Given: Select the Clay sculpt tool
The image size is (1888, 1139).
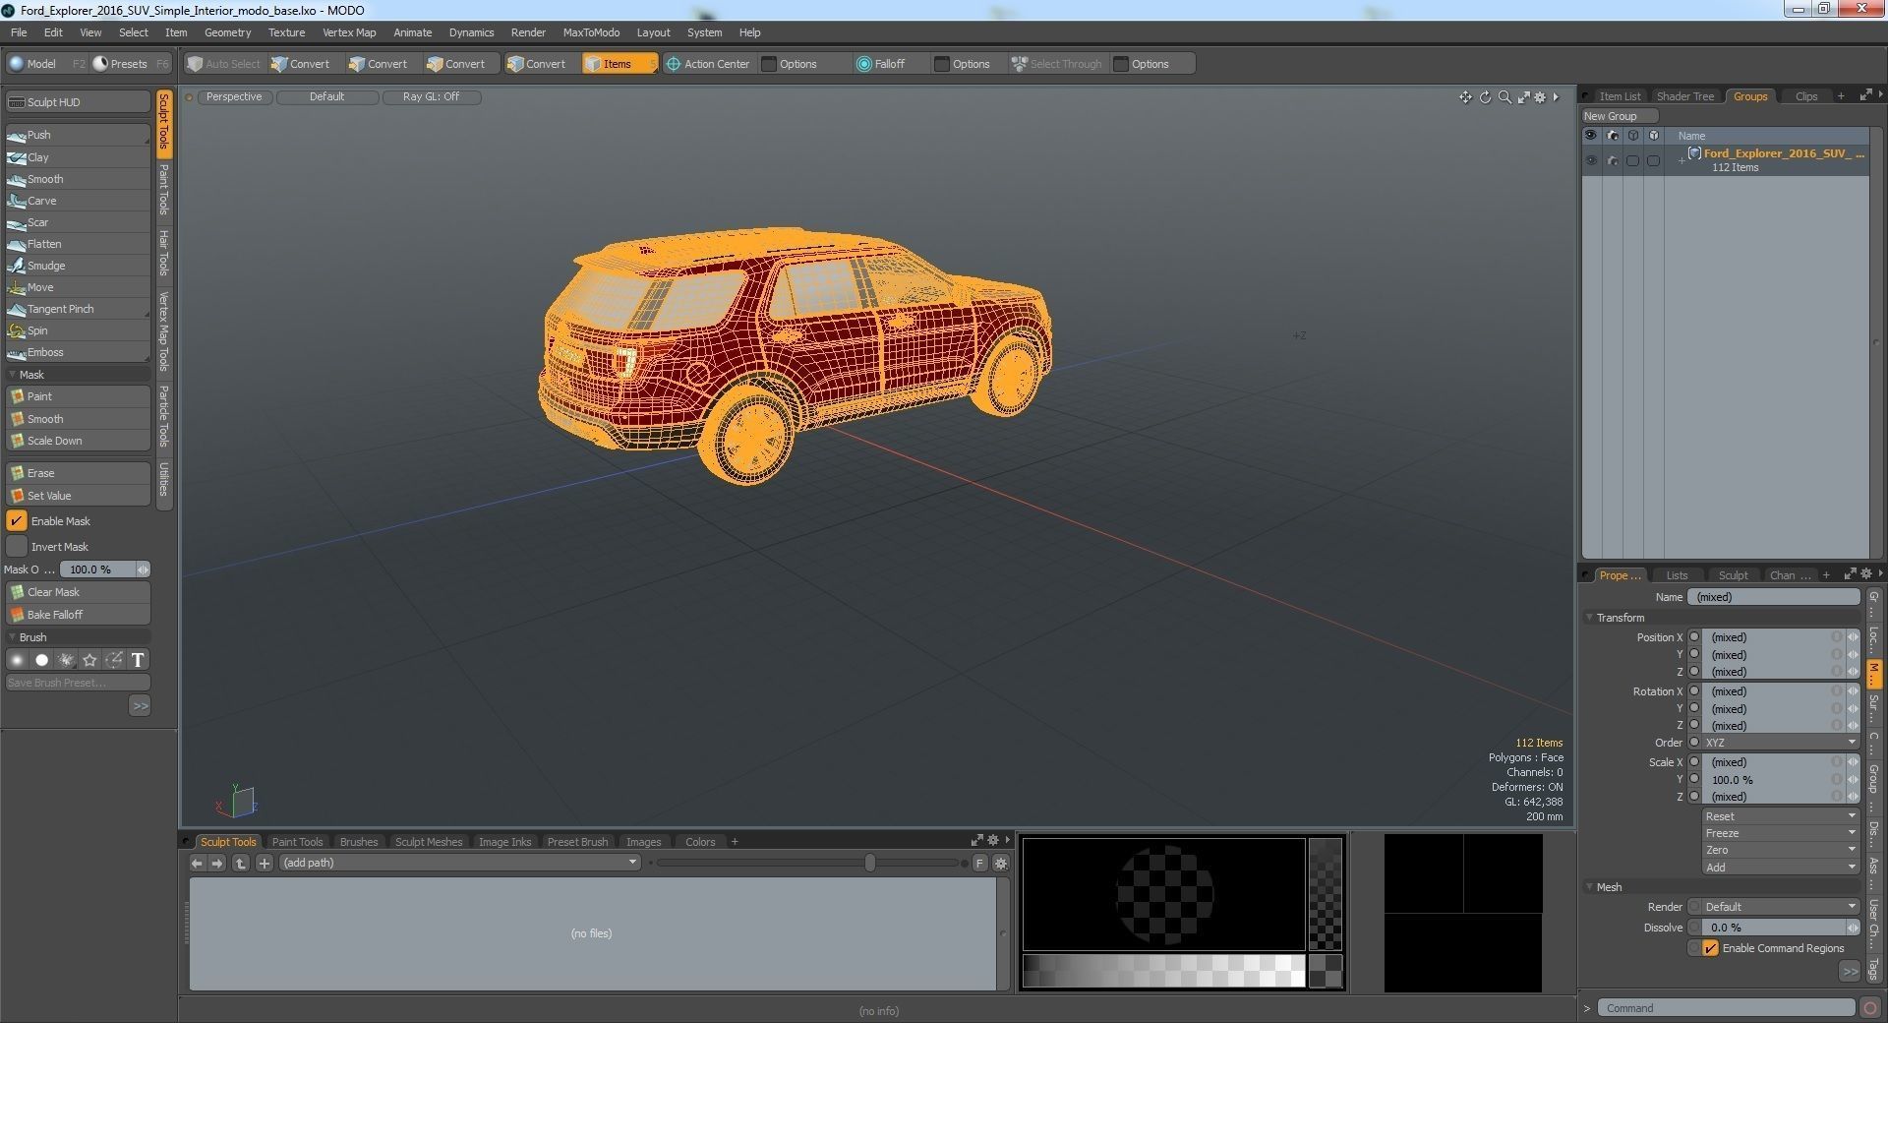Looking at the screenshot, I should (x=78, y=157).
